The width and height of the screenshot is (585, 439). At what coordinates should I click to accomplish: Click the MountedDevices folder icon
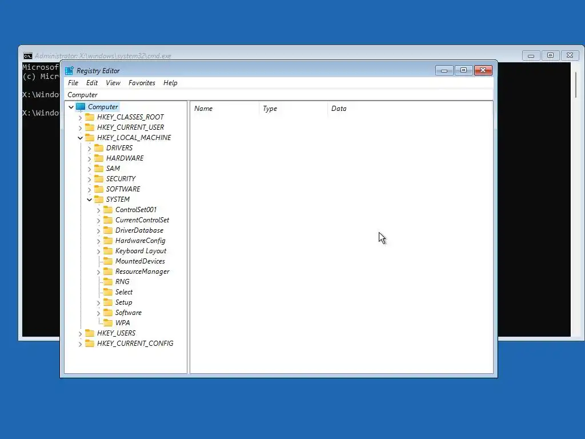coord(108,261)
